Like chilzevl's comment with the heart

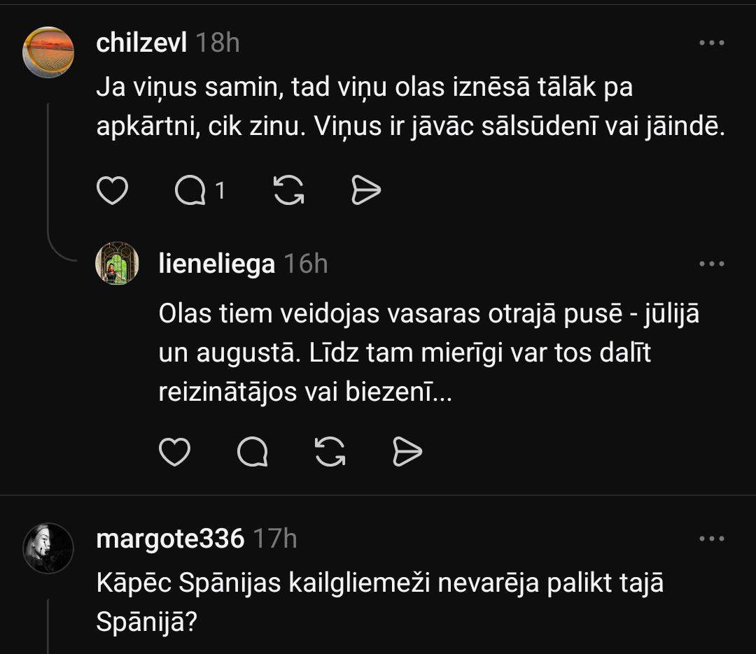pyautogui.click(x=112, y=190)
